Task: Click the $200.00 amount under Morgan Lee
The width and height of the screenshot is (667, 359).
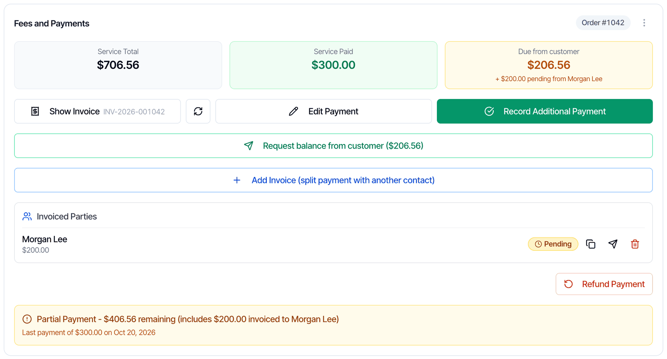Action: pyautogui.click(x=36, y=250)
